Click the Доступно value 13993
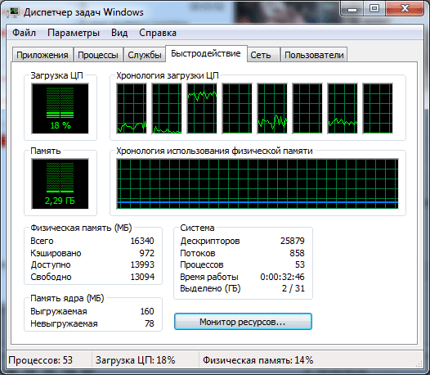 pyautogui.click(x=142, y=264)
